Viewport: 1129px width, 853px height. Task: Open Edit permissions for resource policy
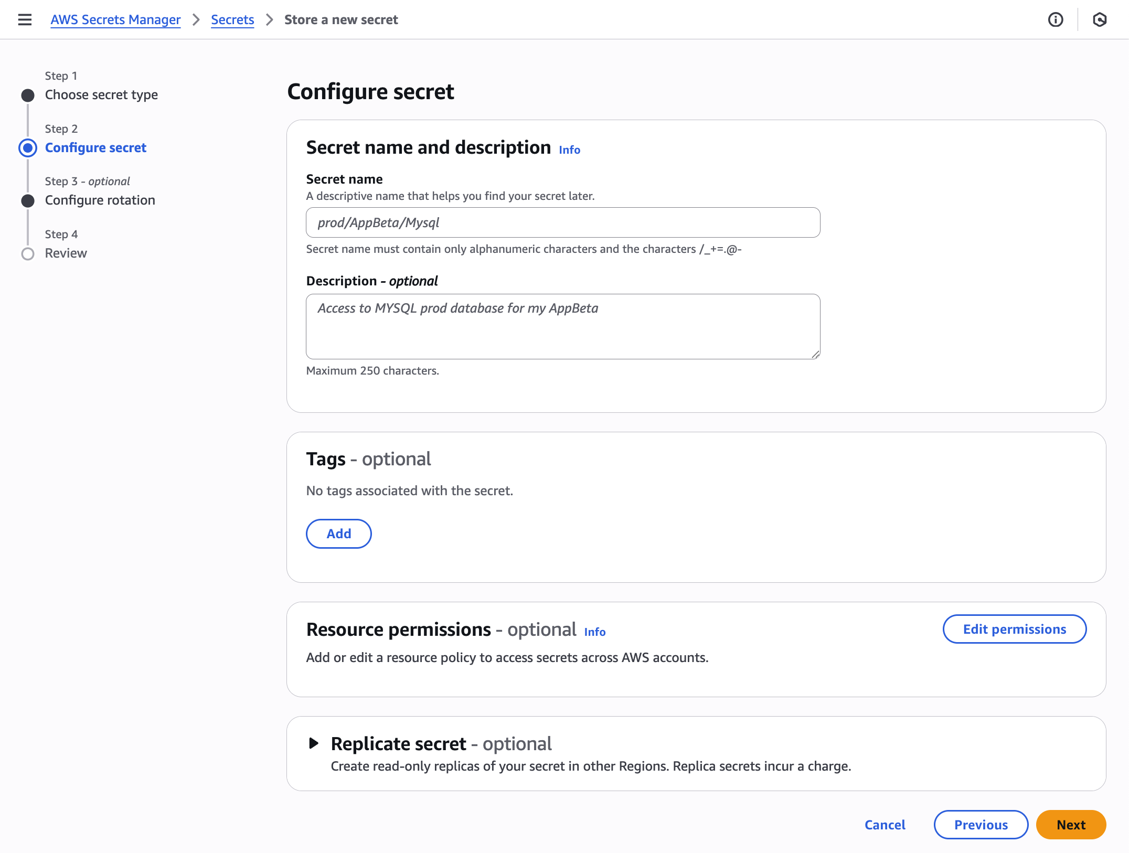point(1014,628)
